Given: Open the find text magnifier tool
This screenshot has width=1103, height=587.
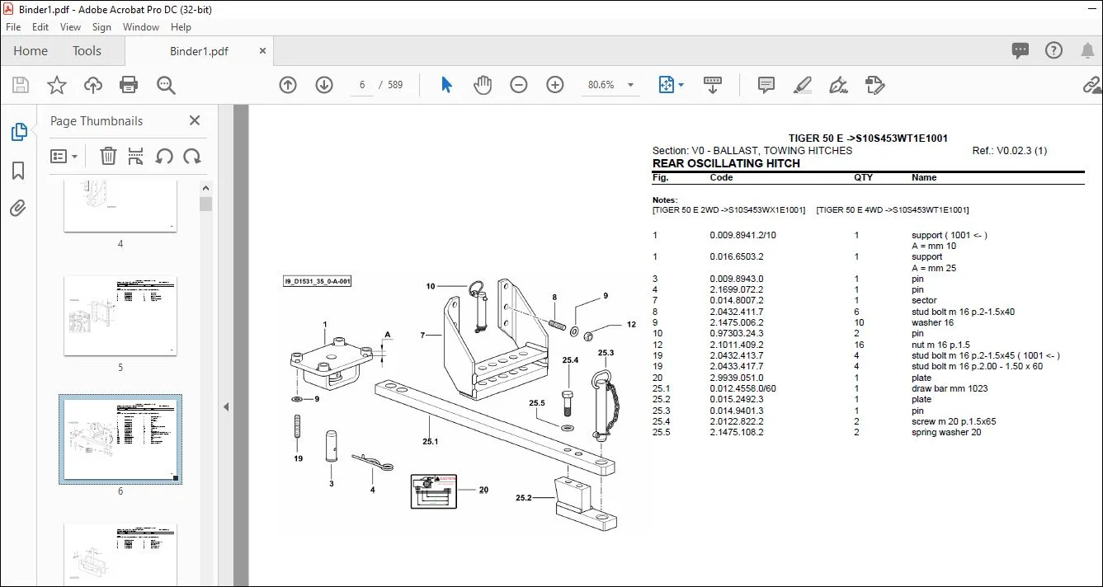Looking at the screenshot, I should coord(166,85).
